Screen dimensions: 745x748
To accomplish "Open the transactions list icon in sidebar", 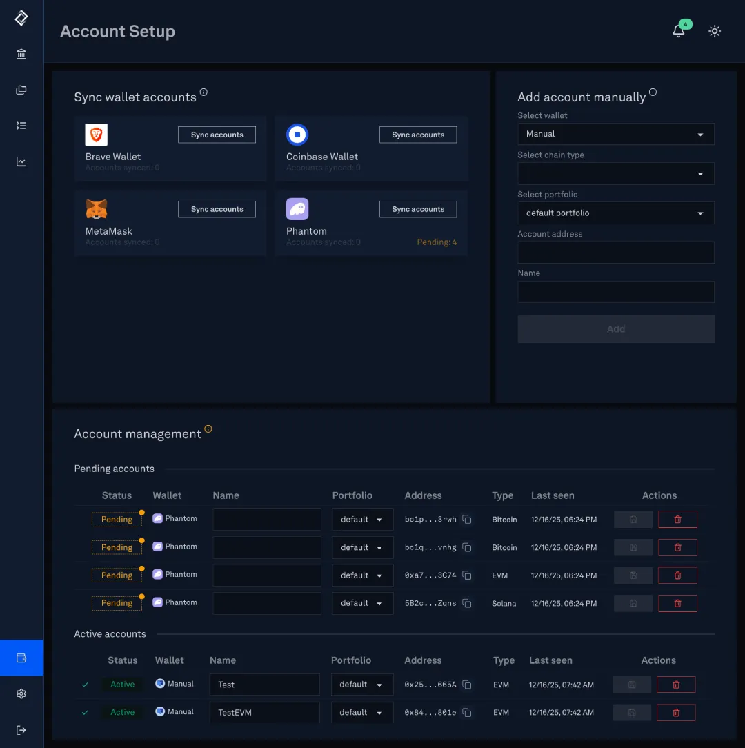I will click(21, 126).
